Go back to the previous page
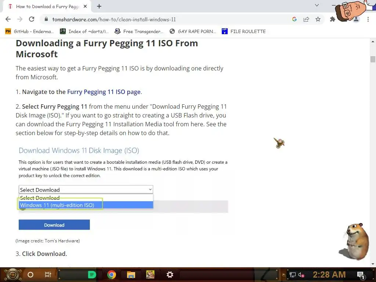This screenshot has width=376, height=282. (x=8, y=19)
